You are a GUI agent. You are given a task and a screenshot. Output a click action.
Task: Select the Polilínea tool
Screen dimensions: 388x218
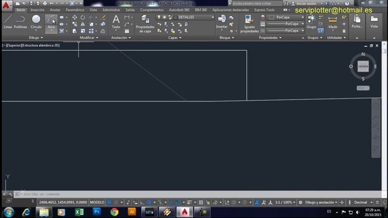tap(20, 22)
